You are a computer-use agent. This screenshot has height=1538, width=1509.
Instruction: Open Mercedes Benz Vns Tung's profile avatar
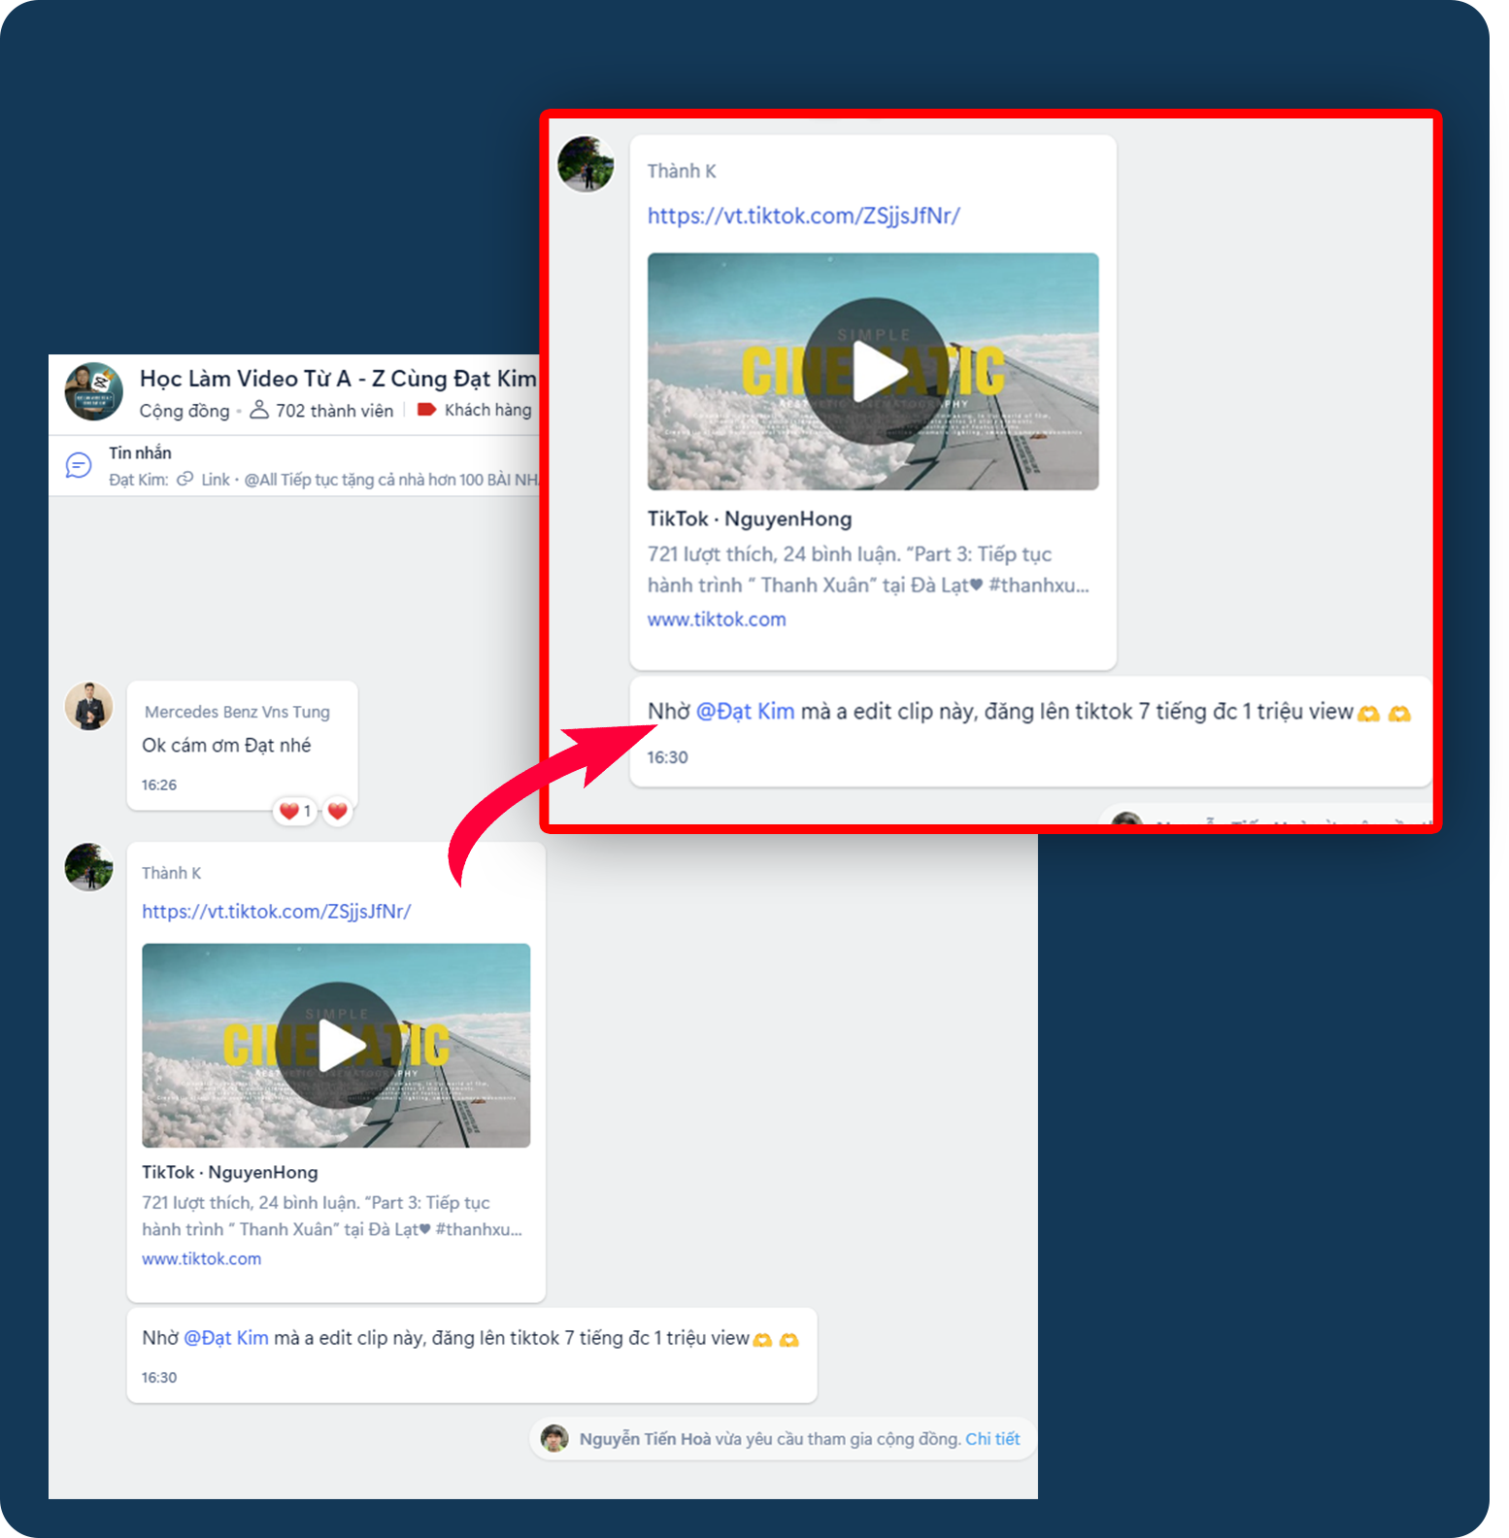point(88,706)
